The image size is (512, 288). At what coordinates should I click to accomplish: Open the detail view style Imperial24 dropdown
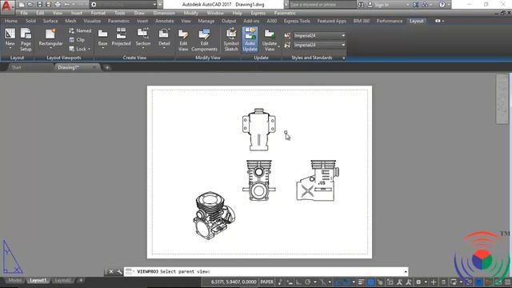pos(319,45)
